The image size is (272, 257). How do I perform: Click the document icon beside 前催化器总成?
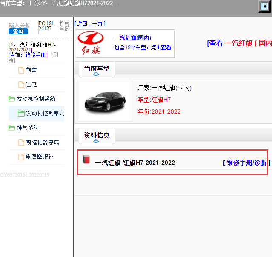tap(21, 143)
